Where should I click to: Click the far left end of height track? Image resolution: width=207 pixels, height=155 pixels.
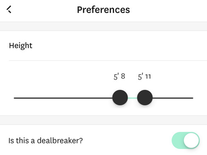pyautogui.click(x=14, y=98)
